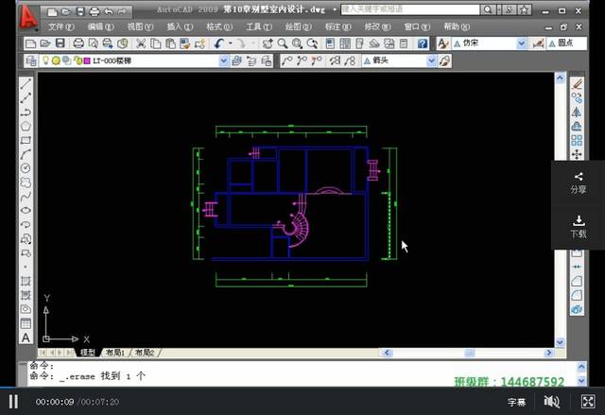The width and height of the screenshot is (605, 415).
Task: Pause the video playback
Action: 13,402
